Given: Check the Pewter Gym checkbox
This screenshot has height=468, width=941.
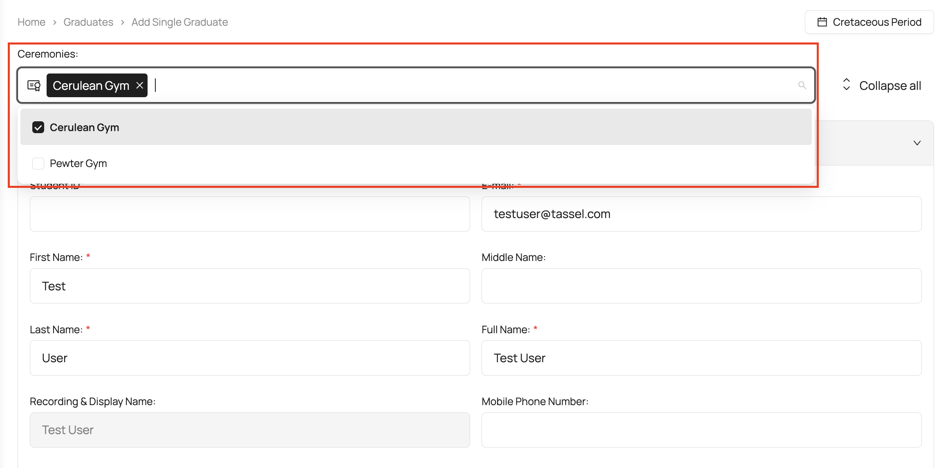Looking at the screenshot, I should (38, 163).
